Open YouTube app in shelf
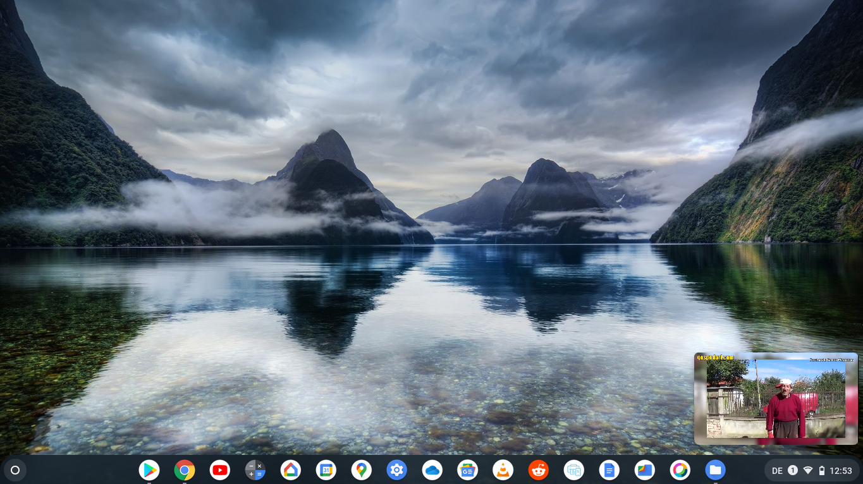The height and width of the screenshot is (484, 863). (220, 470)
